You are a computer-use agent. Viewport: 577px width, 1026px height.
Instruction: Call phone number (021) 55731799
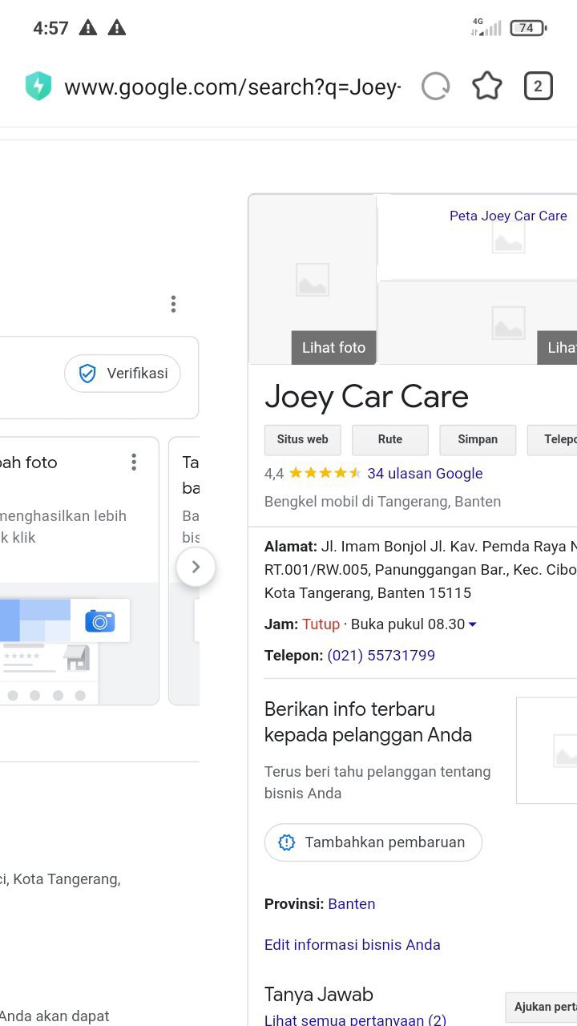(381, 656)
